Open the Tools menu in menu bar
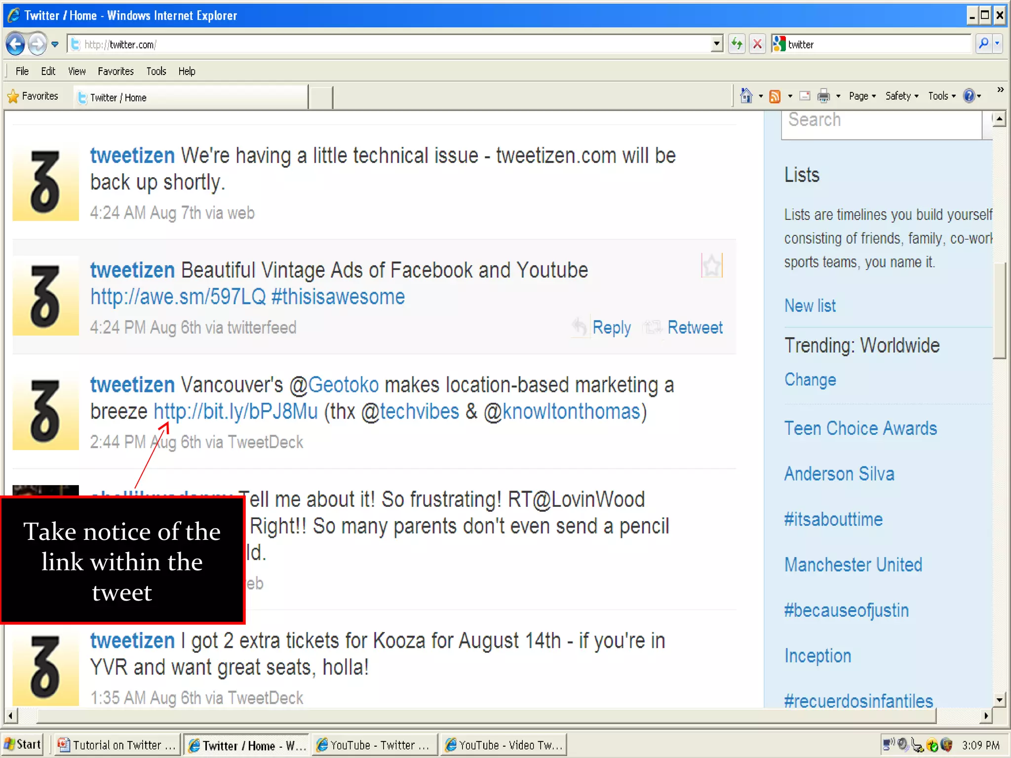1011x758 pixels. pos(156,71)
